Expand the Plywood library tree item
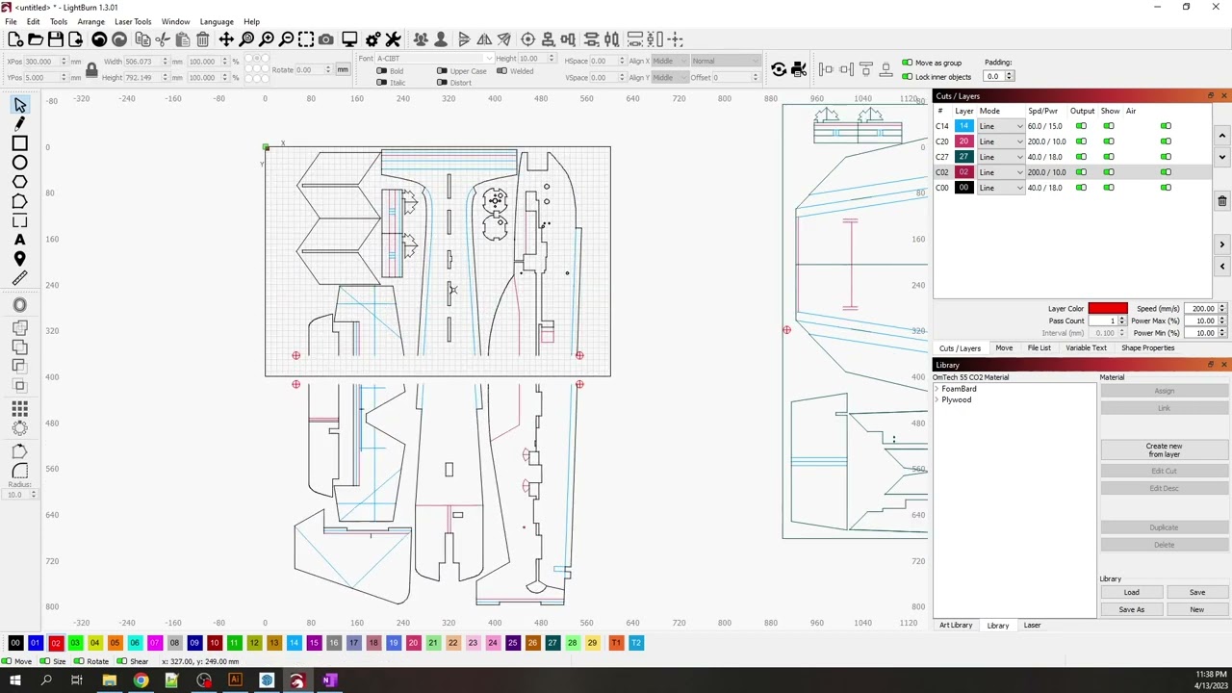The width and height of the screenshot is (1232, 693). click(937, 399)
